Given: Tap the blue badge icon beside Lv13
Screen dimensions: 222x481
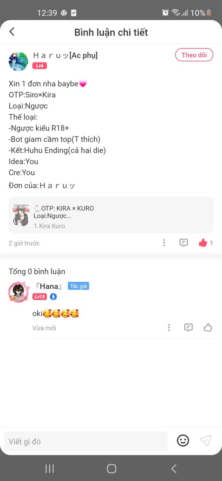Looking at the screenshot, I should (x=54, y=297).
